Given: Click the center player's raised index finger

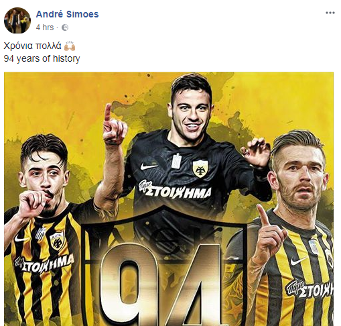Looking at the screenshot, I should coord(108,113).
